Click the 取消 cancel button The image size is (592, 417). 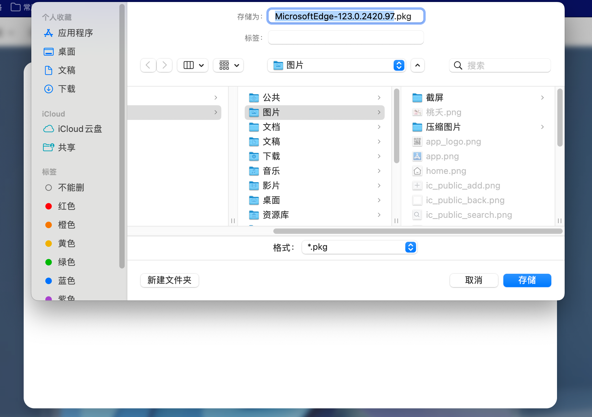tap(474, 280)
